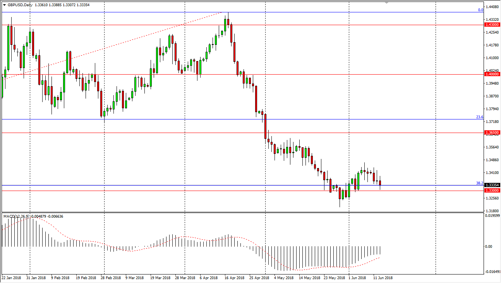
Task: Click the 22 Jan 2018 date label
Action: tap(12, 278)
